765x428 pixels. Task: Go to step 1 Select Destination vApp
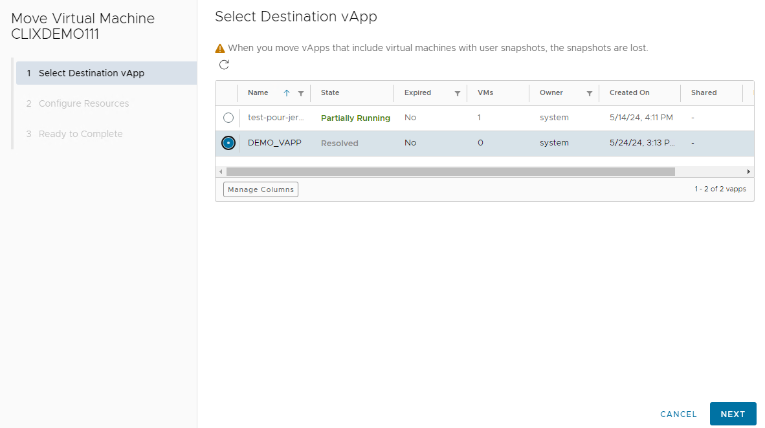(x=91, y=73)
